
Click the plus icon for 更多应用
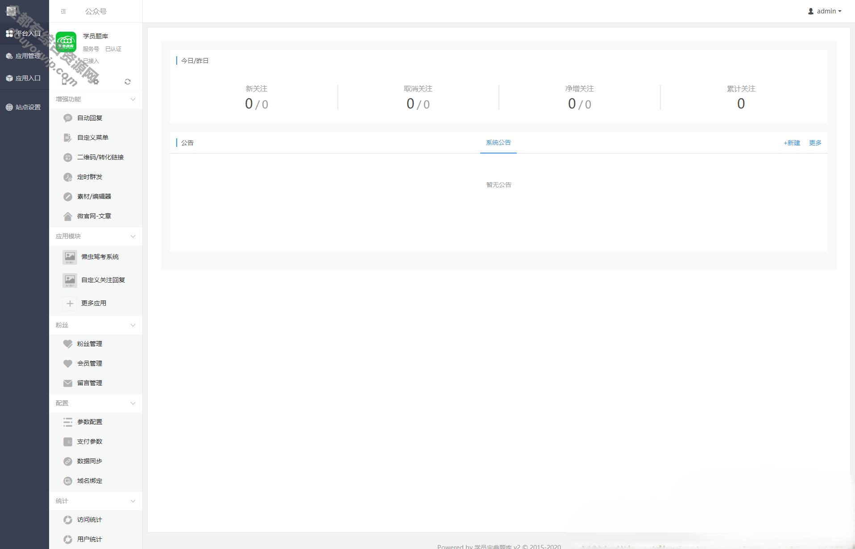(70, 304)
